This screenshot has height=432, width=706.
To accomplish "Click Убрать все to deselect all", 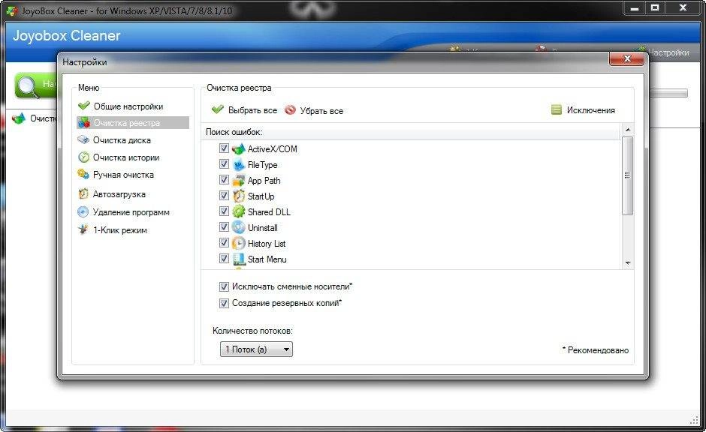I will [321, 110].
